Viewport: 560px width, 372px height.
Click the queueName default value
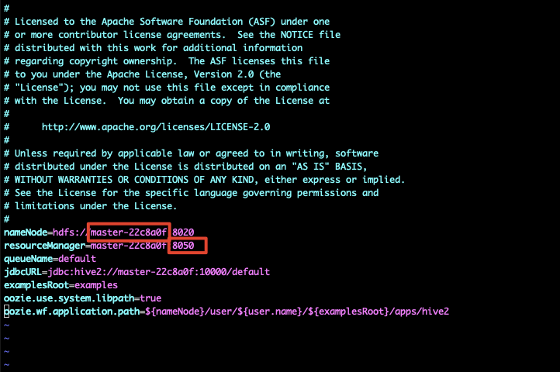[x=77, y=259]
